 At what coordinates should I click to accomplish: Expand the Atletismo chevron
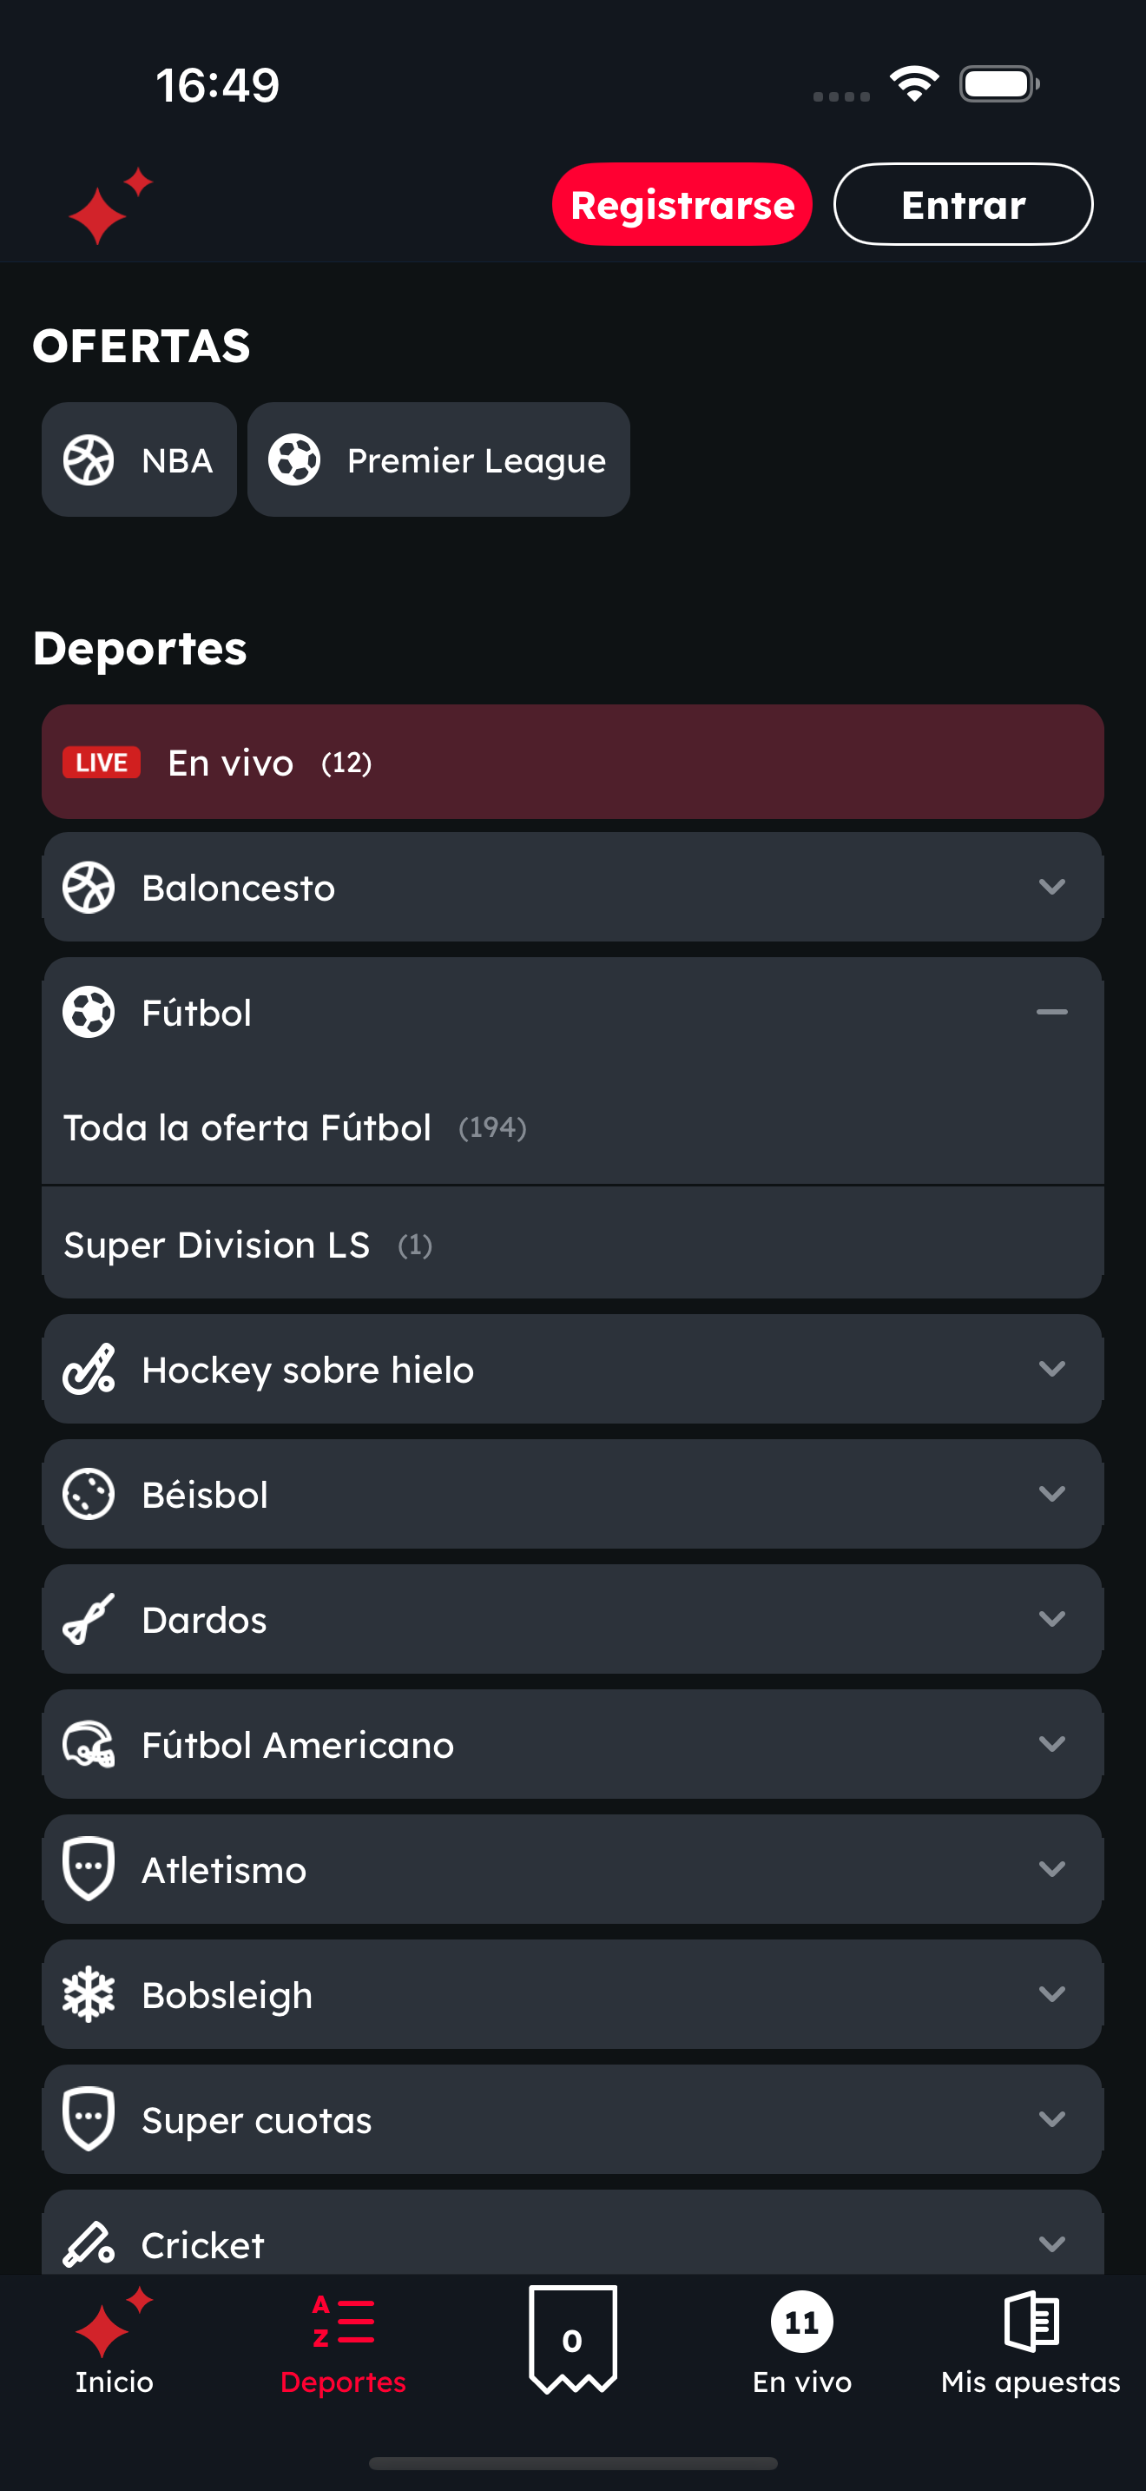[x=1051, y=1868]
